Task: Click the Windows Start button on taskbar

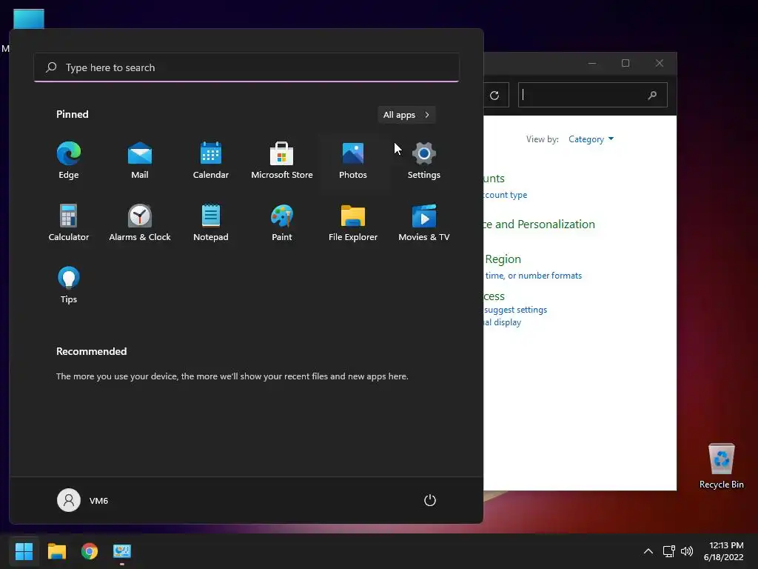Action: coord(24,551)
